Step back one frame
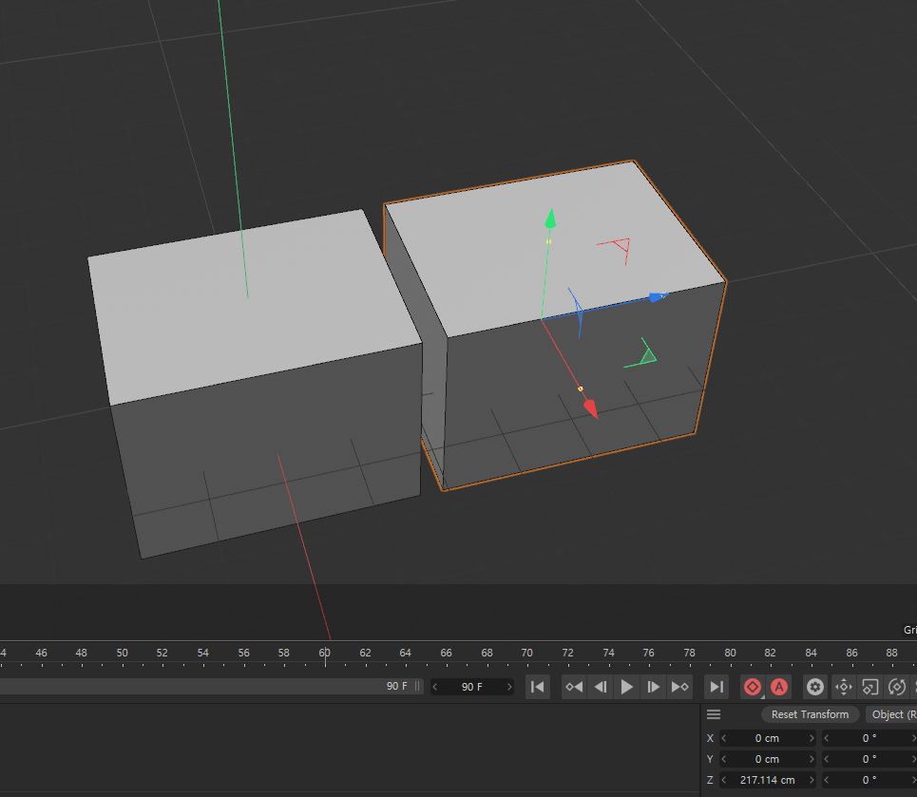The height and width of the screenshot is (797, 917). point(601,687)
